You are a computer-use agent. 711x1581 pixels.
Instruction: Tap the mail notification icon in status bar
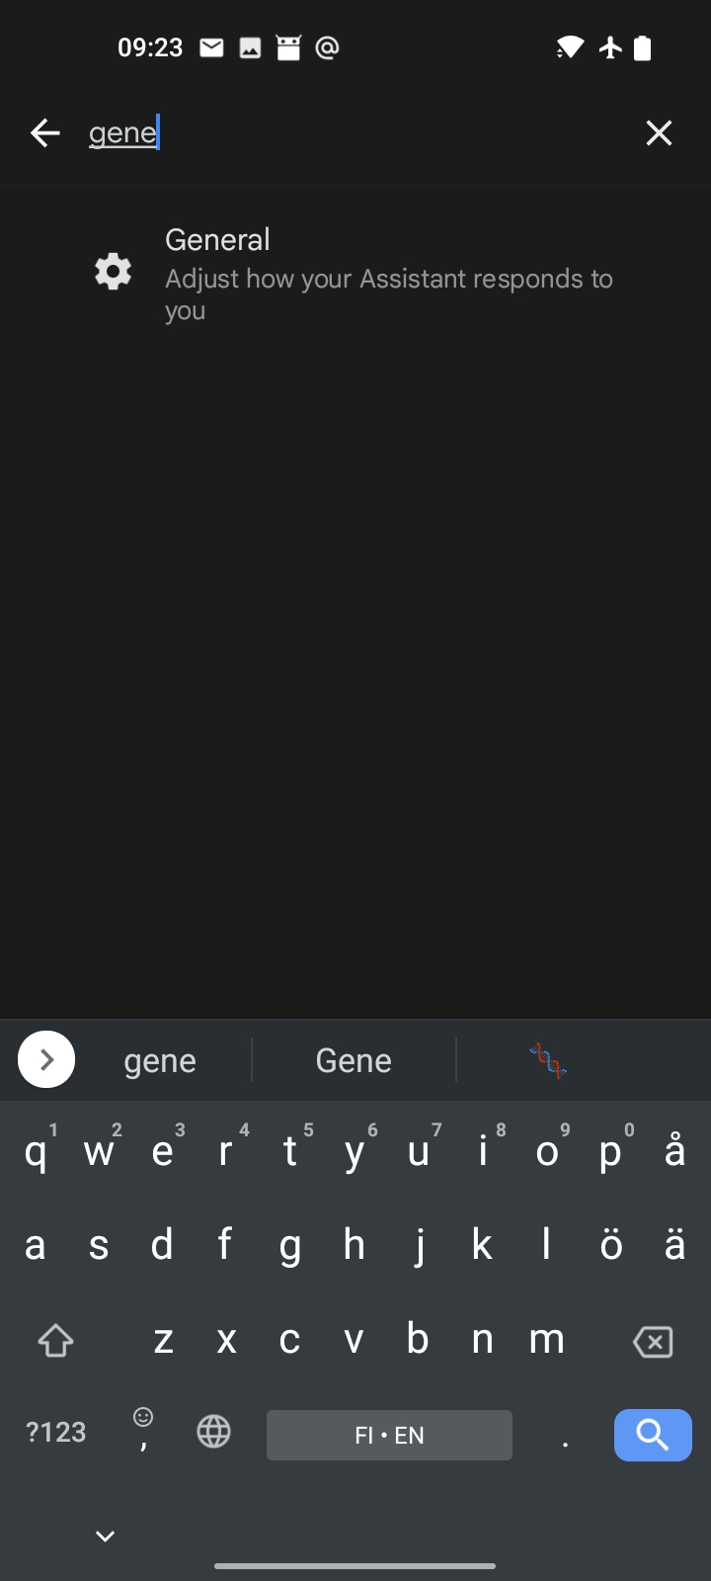[x=211, y=47]
